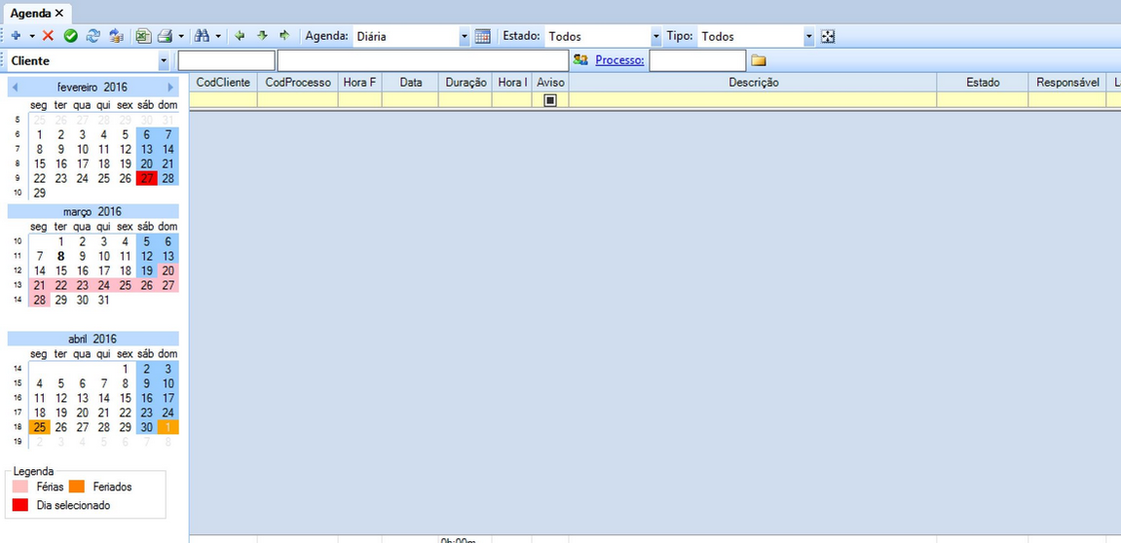Toggle the Aviso checkbox in filter row
Screen dimensions: 1121x543
549,101
